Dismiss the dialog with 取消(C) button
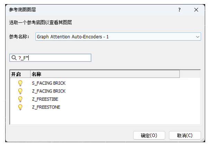 pyautogui.click(x=185, y=135)
